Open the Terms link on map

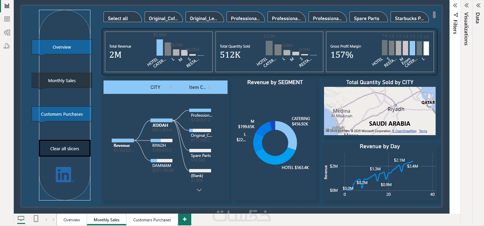click(423, 131)
